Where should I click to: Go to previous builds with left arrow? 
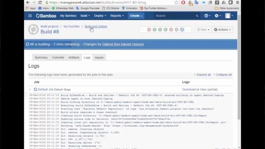pyautogui.click(x=143, y=29)
